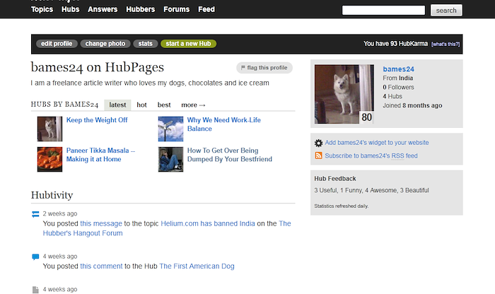Open How To Get Over Being Dumped hub
Screen dimensions: 495x294
(x=230, y=155)
